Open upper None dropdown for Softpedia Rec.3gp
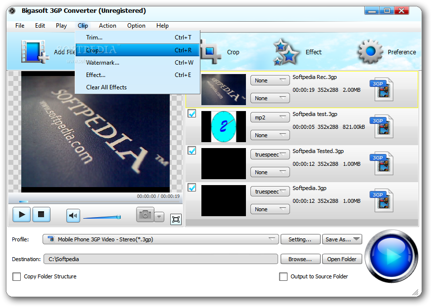This screenshot has height=307, width=432. point(270,80)
